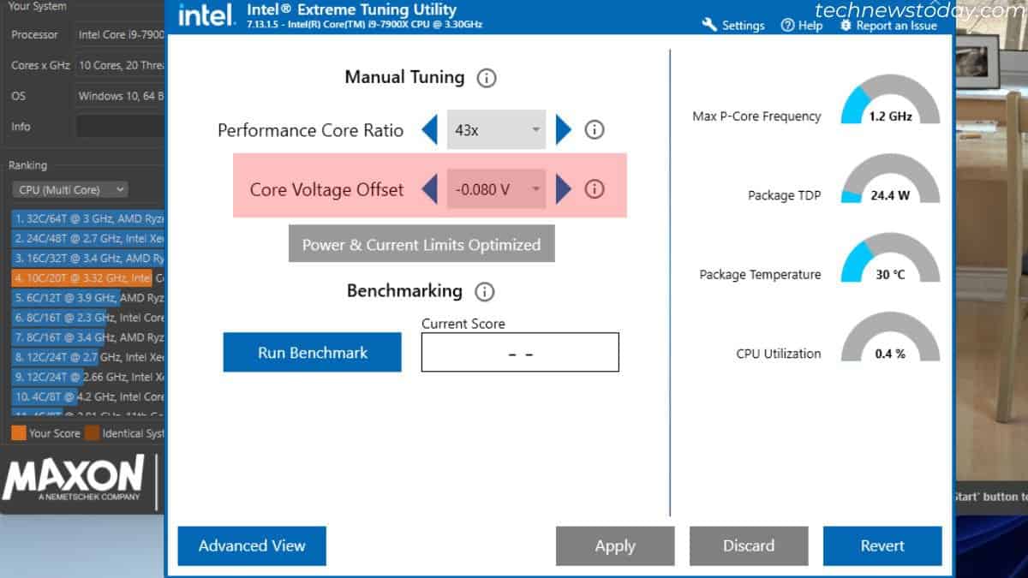The width and height of the screenshot is (1028, 578).
Task: Open the Manual Tuning info icon
Action: pos(486,77)
